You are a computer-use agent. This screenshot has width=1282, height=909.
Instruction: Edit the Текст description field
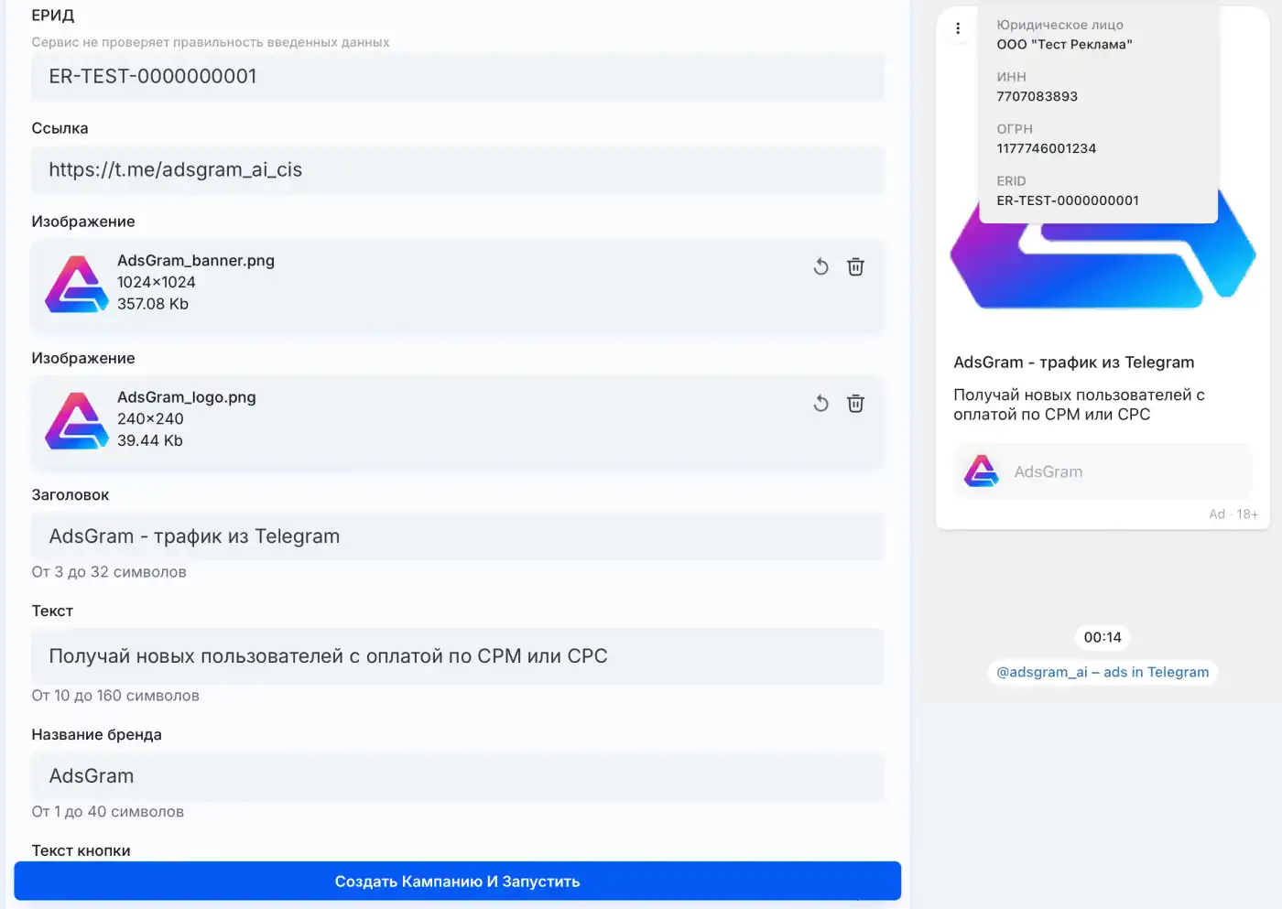click(458, 656)
